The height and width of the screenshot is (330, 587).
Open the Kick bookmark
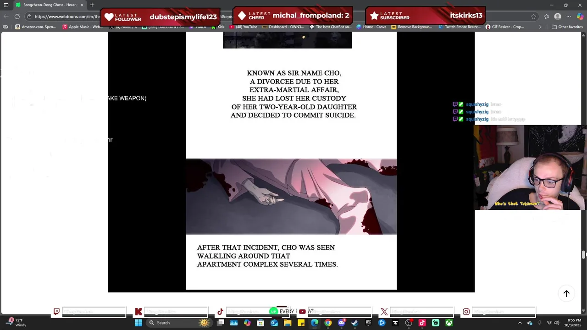pyautogui.click(x=217, y=27)
